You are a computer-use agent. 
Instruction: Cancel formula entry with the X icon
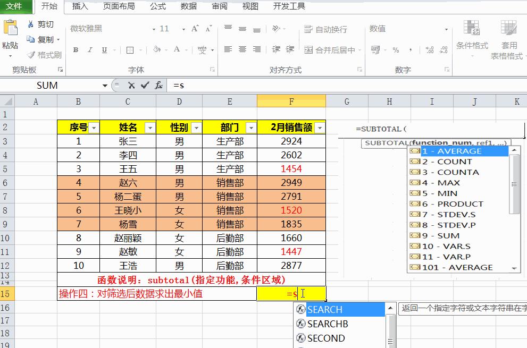click(131, 85)
